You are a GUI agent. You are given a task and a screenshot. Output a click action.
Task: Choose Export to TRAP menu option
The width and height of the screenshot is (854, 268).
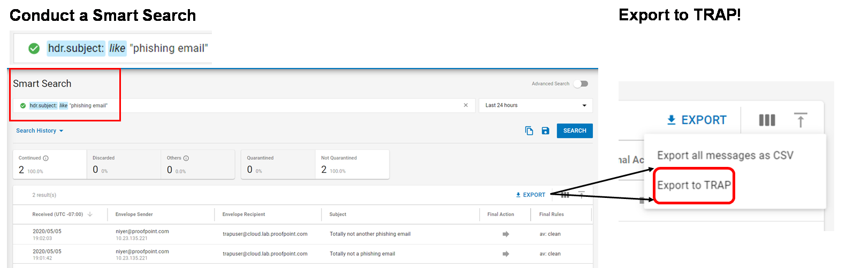click(694, 186)
